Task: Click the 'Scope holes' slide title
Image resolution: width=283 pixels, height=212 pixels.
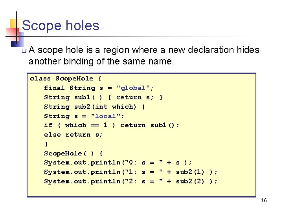Action: (x=61, y=26)
